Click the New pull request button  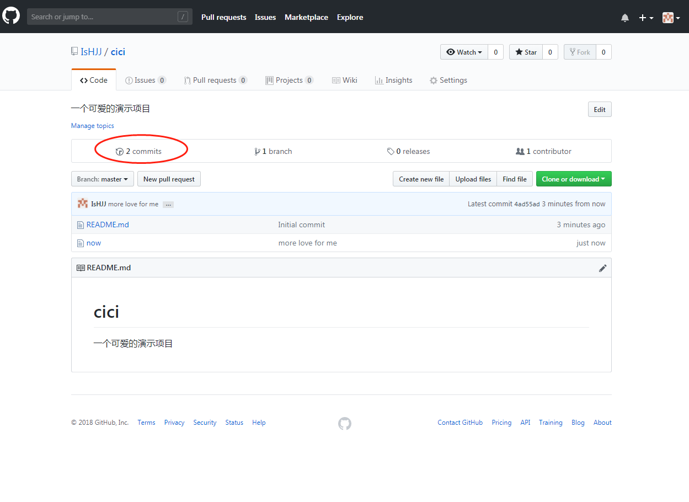pos(169,179)
